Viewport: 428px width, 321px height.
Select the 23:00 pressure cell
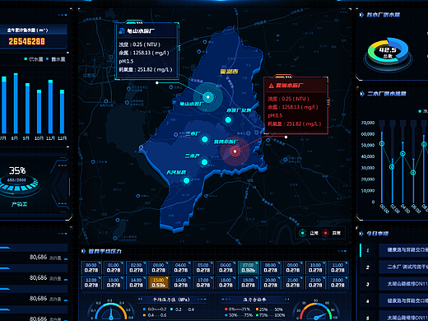point(337,282)
